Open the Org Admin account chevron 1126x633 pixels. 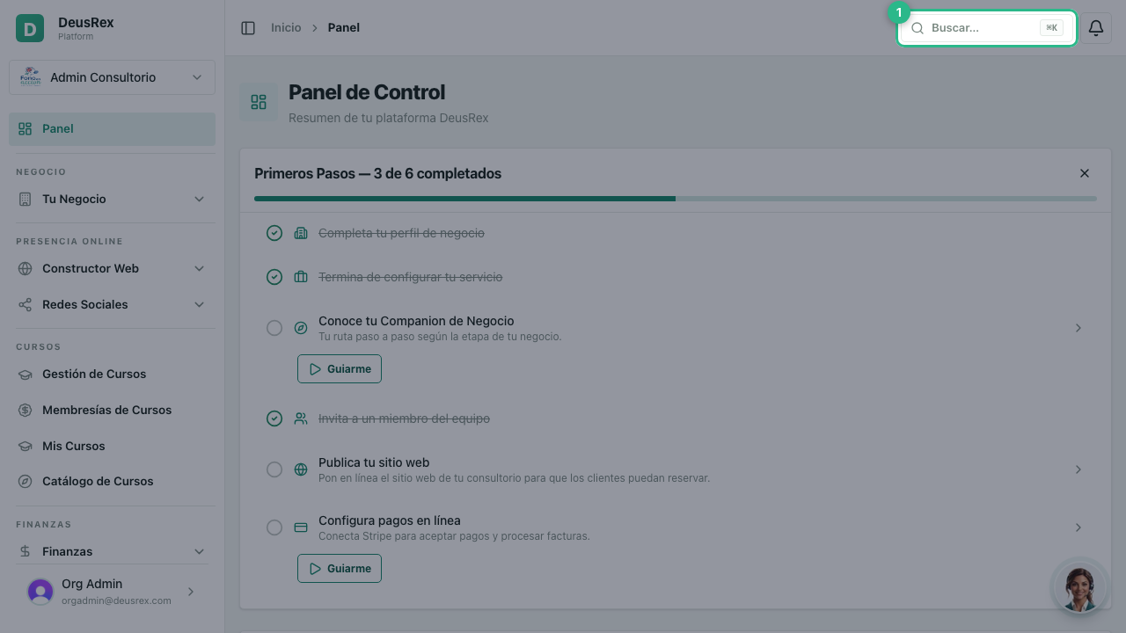pyautogui.click(x=191, y=592)
